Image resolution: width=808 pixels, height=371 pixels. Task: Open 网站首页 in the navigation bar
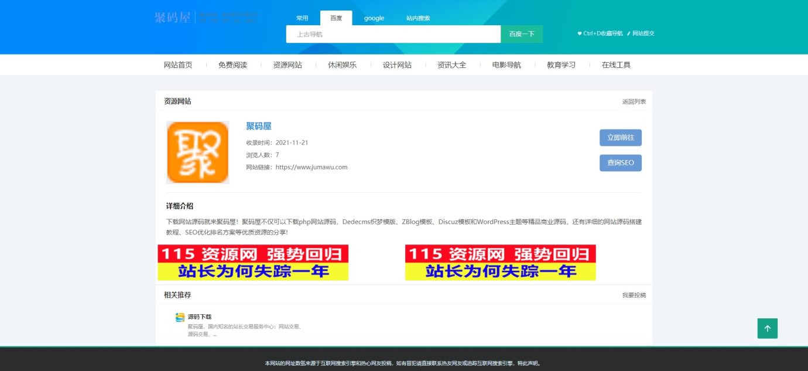click(x=178, y=65)
